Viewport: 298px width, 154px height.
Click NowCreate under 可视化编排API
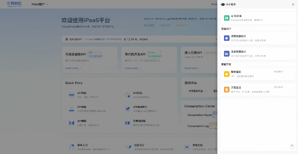pyautogui.click(x=73, y=68)
